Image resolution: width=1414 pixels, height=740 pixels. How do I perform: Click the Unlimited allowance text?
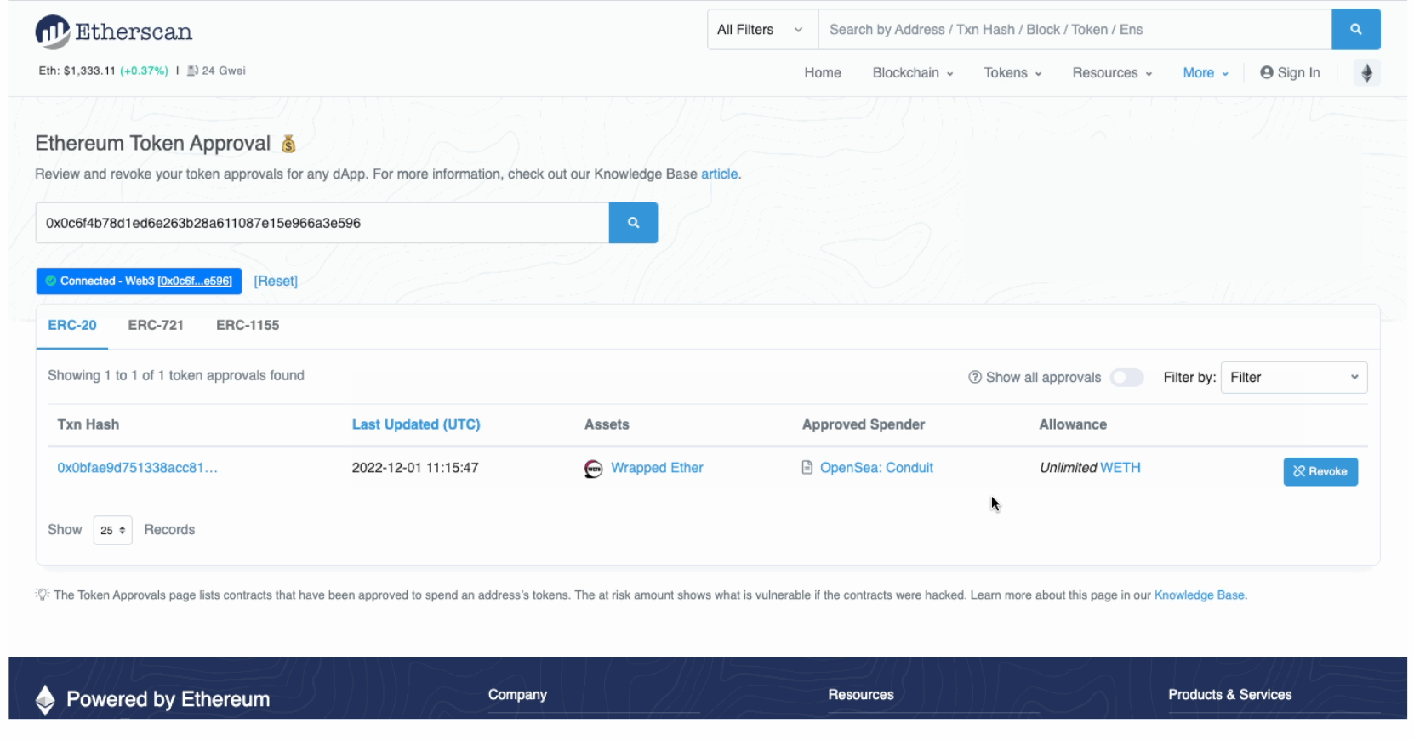coord(1068,468)
